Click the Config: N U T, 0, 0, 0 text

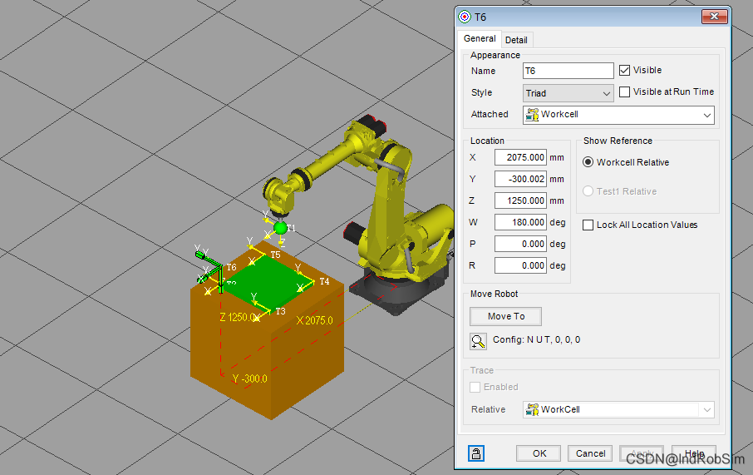[536, 339]
